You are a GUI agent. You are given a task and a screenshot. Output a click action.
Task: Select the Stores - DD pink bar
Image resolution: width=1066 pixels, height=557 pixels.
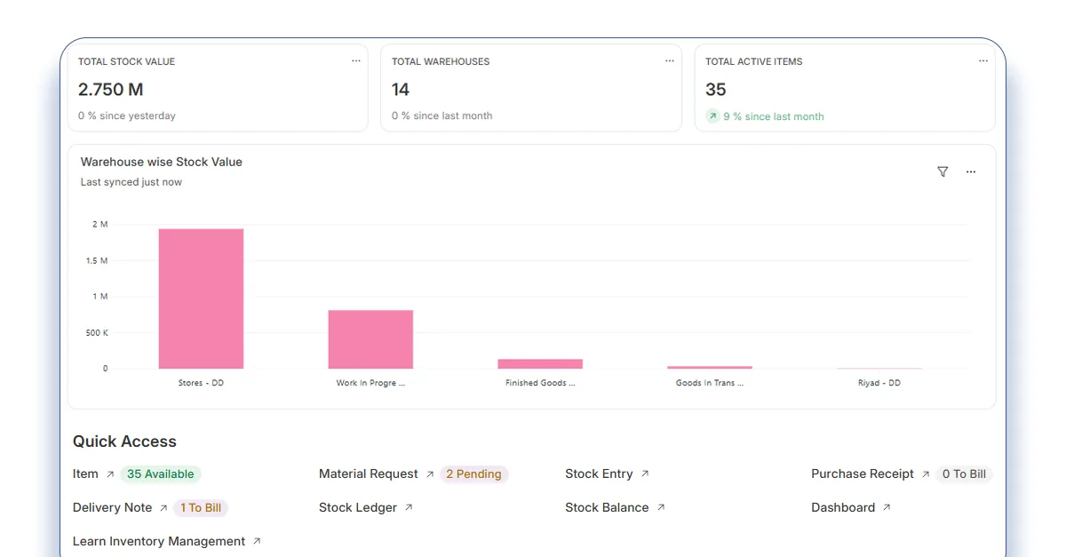click(201, 298)
